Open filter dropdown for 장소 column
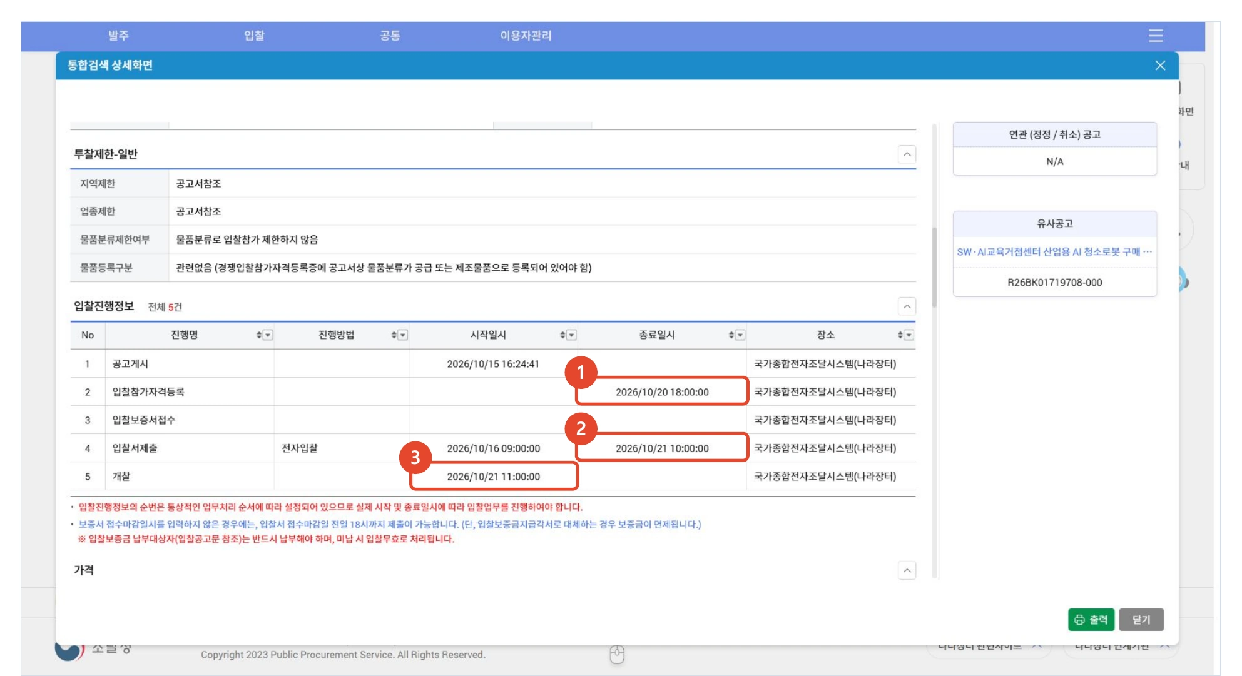Viewport: 1242px width, 676px height. [x=909, y=335]
